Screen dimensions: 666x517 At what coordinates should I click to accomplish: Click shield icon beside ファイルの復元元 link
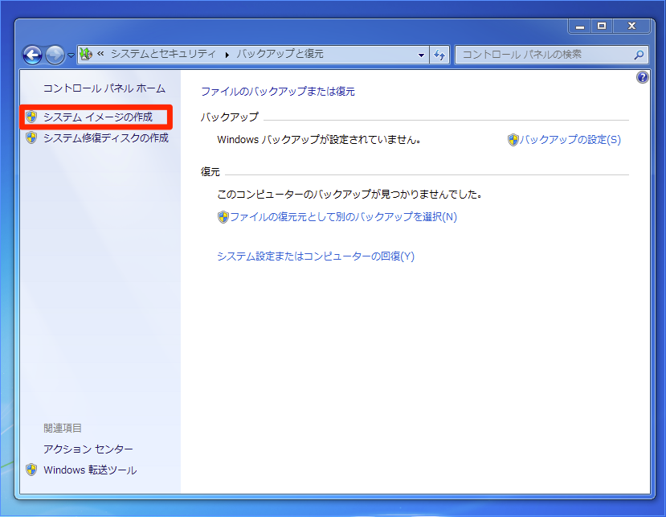[223, 217]
